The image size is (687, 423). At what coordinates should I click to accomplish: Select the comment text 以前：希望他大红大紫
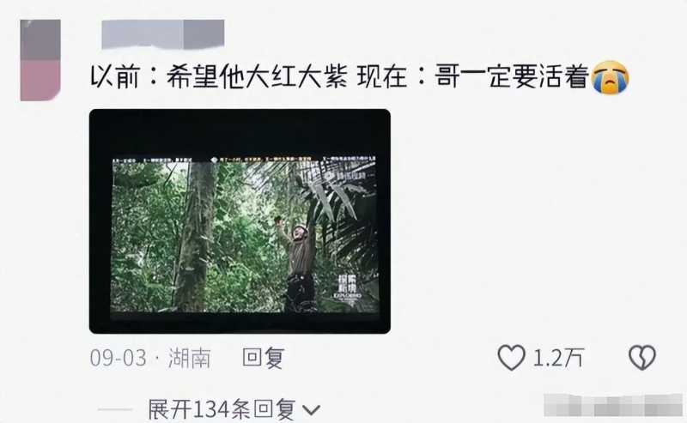219,77
